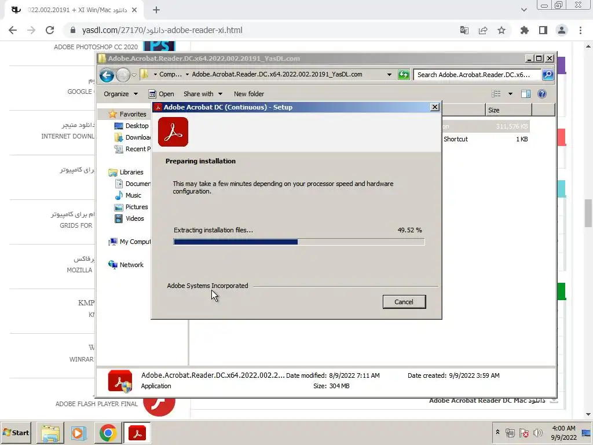The width and height of the screenshot is (593, 445).
Task: Click the Explorer search magnifier icon
Action: coord(548,75)
